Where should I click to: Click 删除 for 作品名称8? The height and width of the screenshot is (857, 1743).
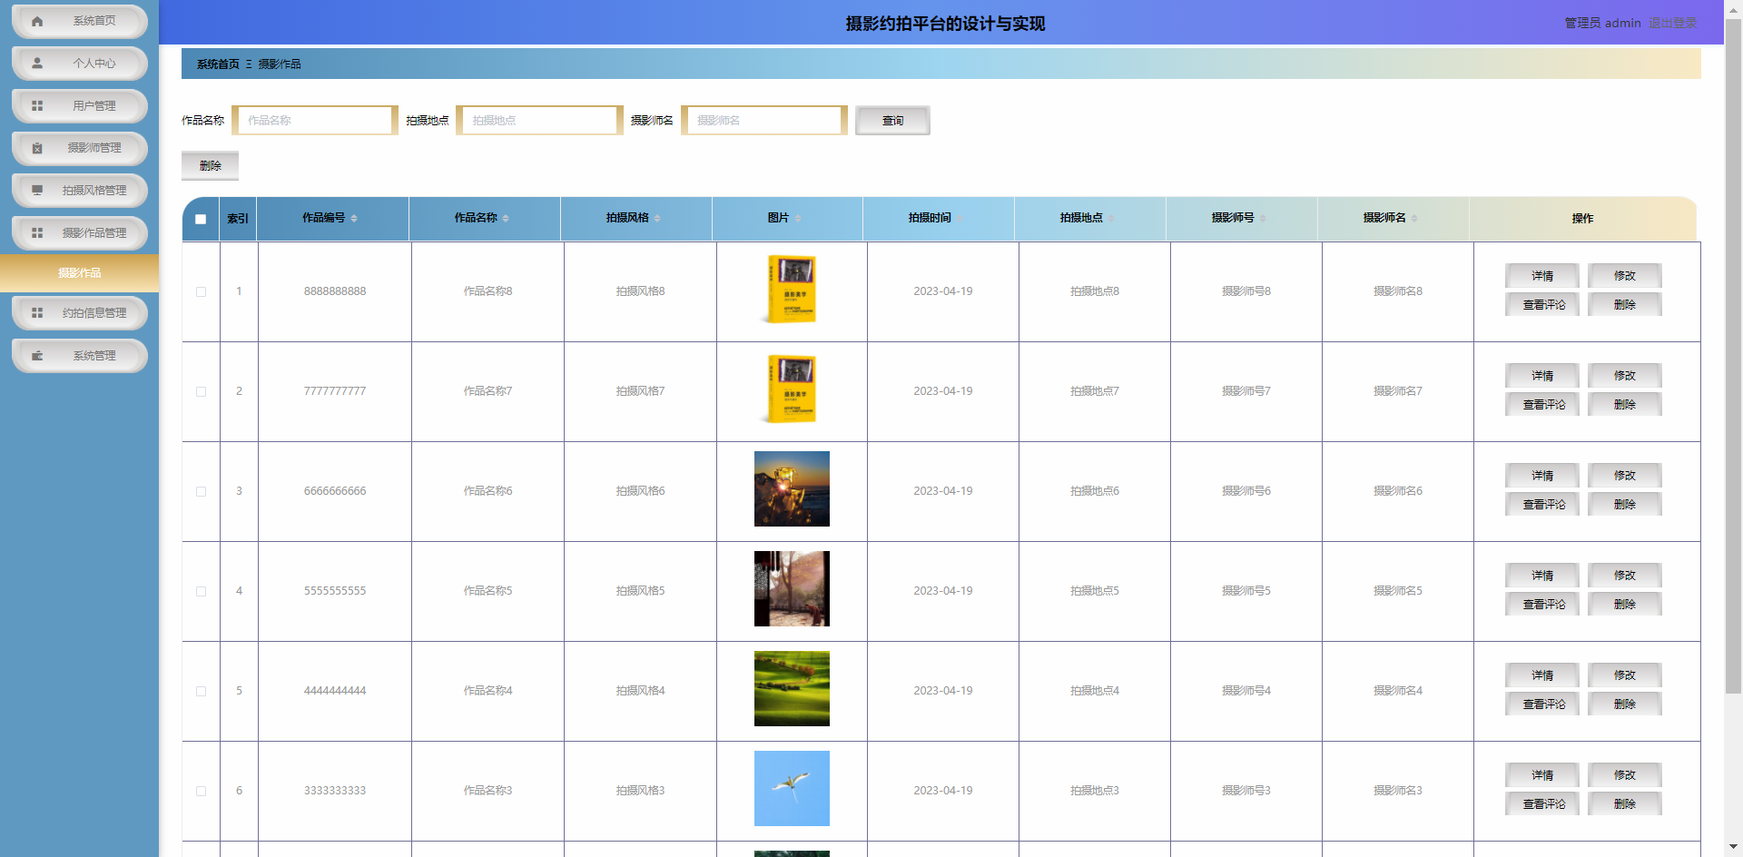[x=1625, y=305]
